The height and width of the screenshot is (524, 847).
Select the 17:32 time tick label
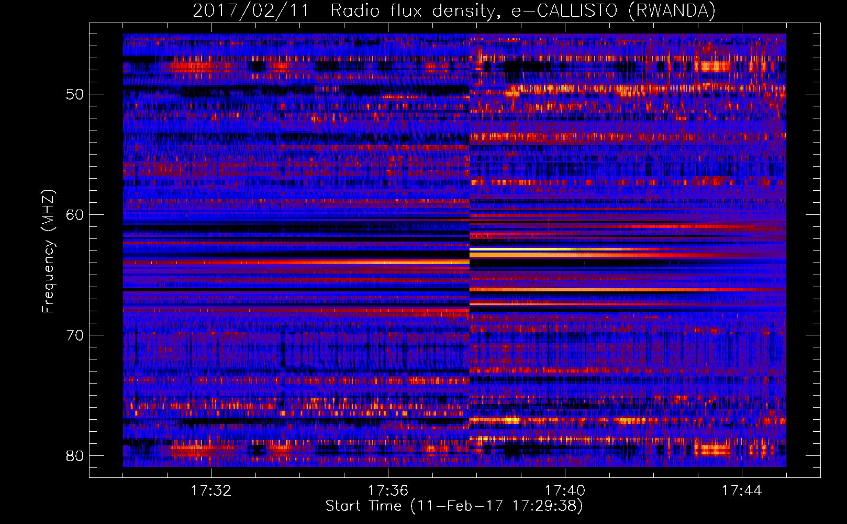(211, 490)
